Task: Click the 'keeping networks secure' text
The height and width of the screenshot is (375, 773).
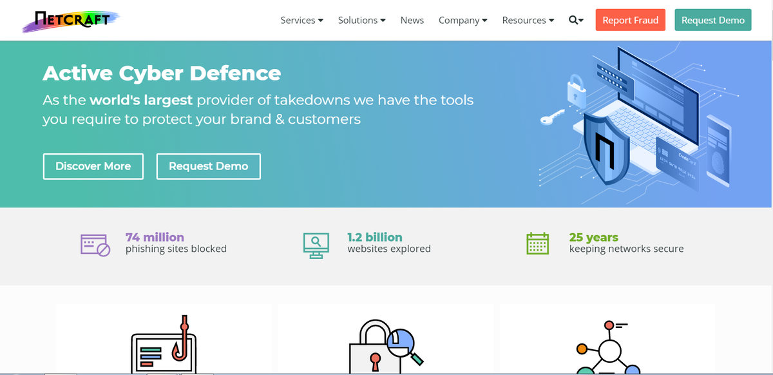Action: (627, 249)
